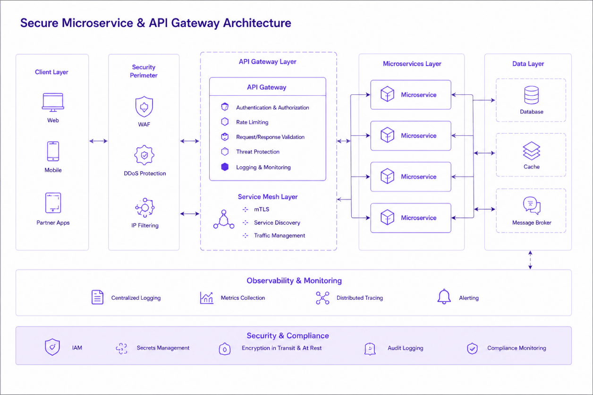Click the Secrets Management label

[x=163, y=348]
